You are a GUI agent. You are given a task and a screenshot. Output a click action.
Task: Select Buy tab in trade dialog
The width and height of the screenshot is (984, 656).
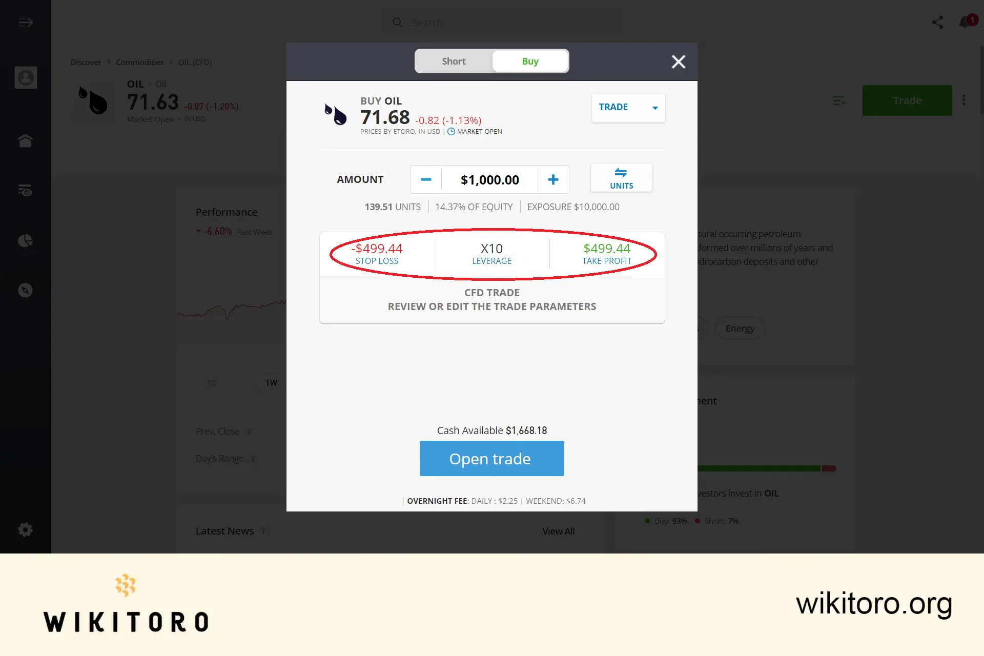pyautogui.click(x=529, y=61)
